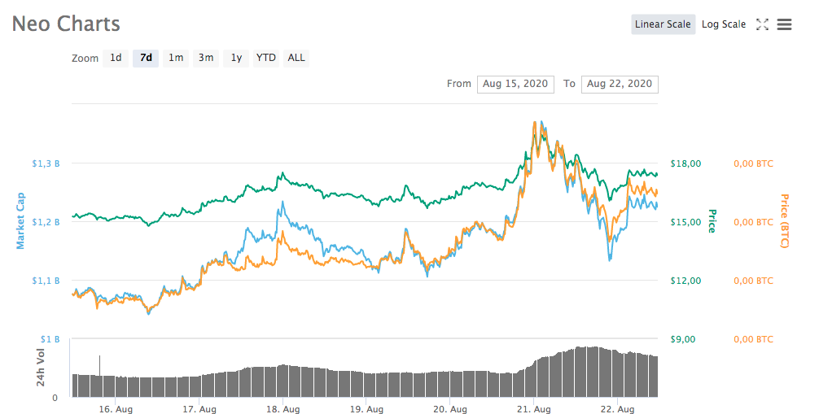Click the $1,1 B market cap label

(46, 281)
